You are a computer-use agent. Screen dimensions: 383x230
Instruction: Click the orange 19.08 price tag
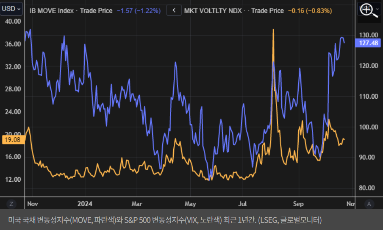click(x=11, y=140)
